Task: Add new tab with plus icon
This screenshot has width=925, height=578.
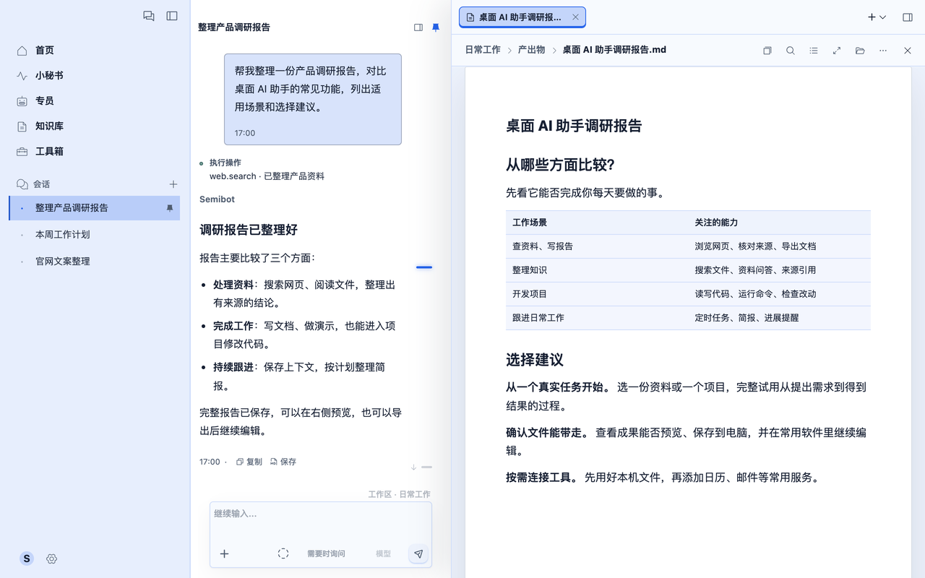Action: tap(872, 17)
